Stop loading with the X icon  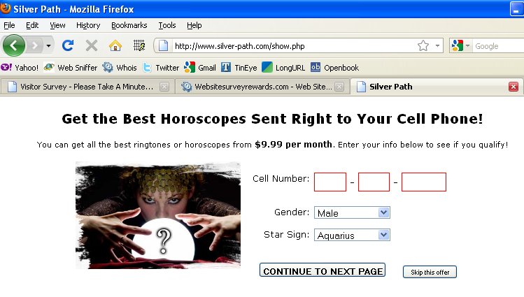pos(91,45)
